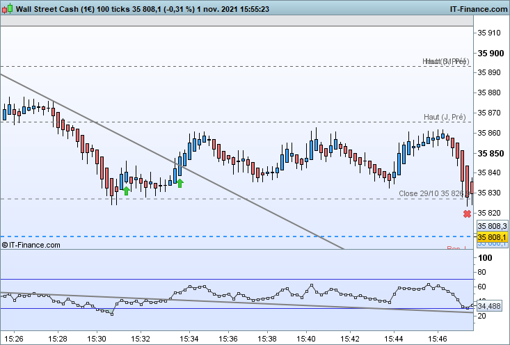Select the 35 808,3 price tag
The height and width of the screenshot is (345, 510).
[x=492, y=226]
